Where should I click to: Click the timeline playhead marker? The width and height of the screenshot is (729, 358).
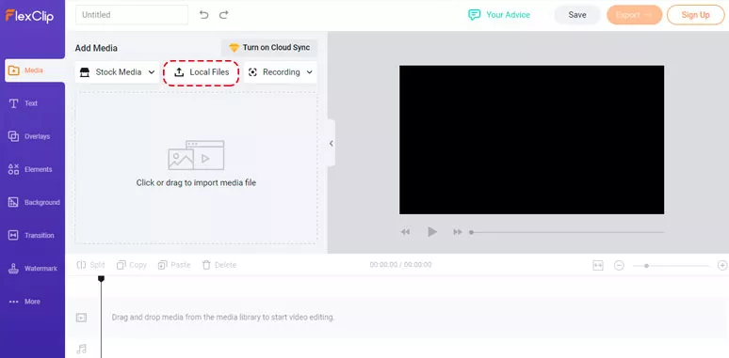[x=101, y=278]
